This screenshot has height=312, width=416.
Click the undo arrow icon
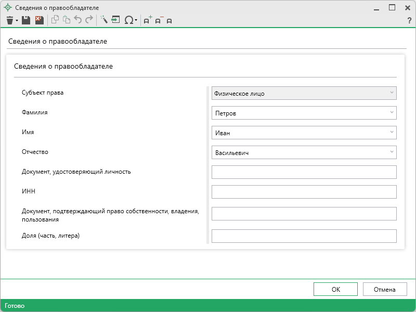pyautogui.click(x=78, y=20)
